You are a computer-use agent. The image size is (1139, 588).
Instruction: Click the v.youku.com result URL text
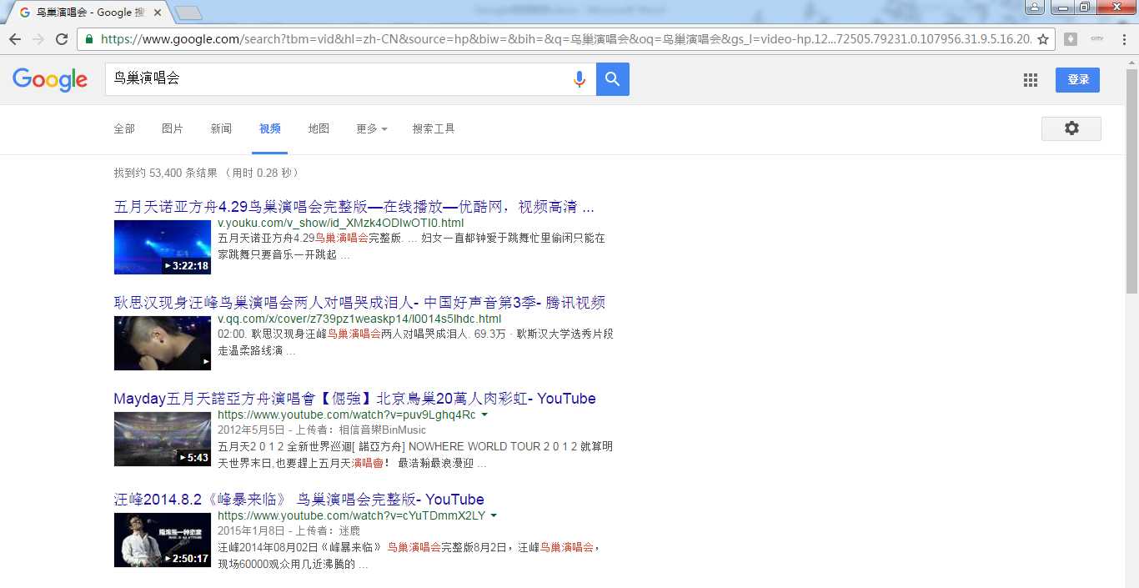point(341,223)
